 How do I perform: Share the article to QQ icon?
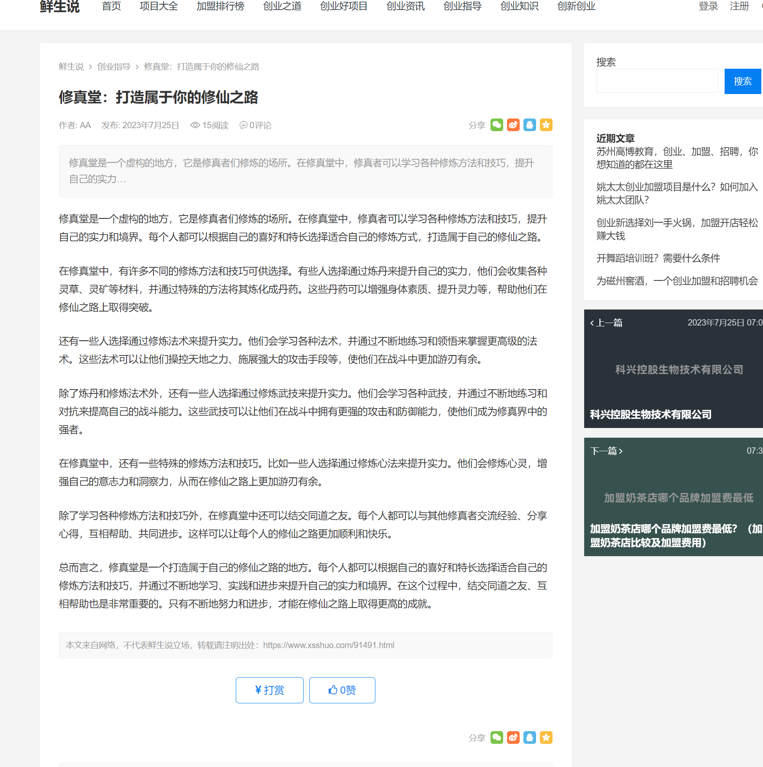[529, 125]
